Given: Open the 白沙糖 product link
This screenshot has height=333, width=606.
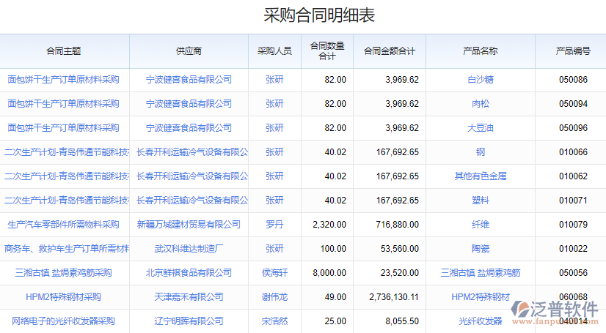Looking at the screenshot, I should 480,80.
